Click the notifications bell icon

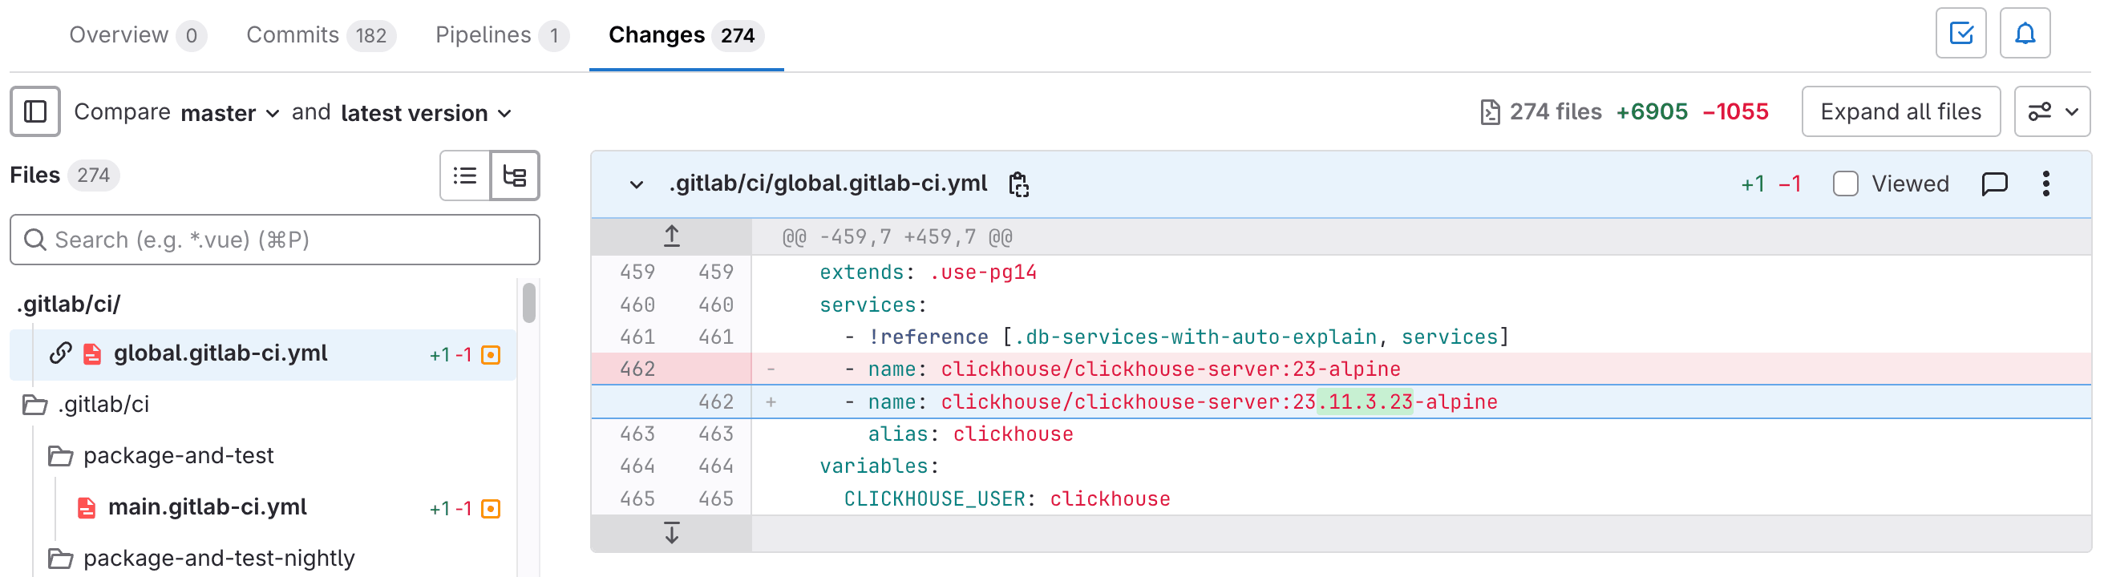click(x=2024, y=34)
